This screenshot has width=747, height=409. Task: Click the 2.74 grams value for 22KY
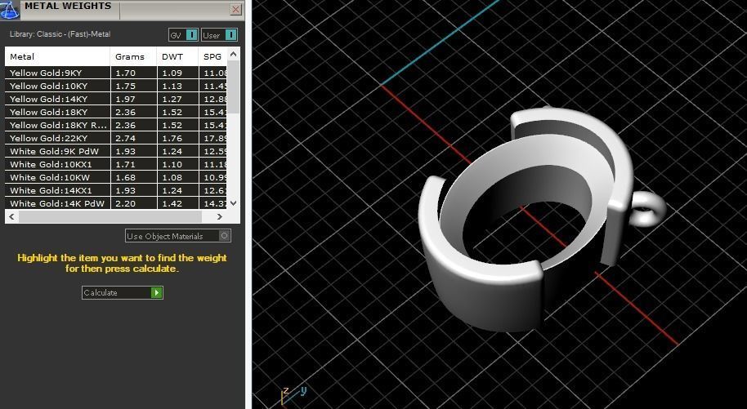point(125,138)
